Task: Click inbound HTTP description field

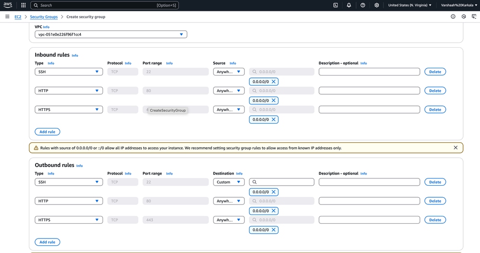Action: (369, 90)
